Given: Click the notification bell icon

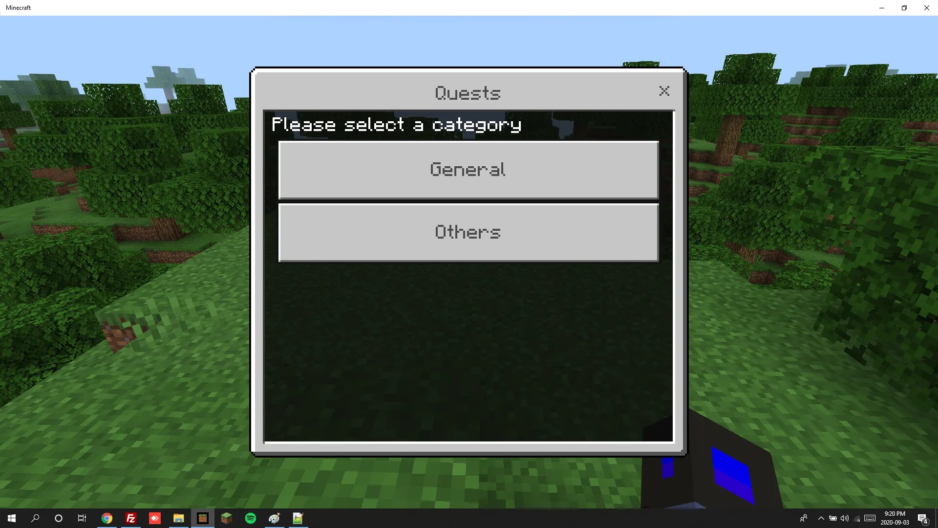Looking at the screenshot, I should pyautogui.click(x=926, y=518).
